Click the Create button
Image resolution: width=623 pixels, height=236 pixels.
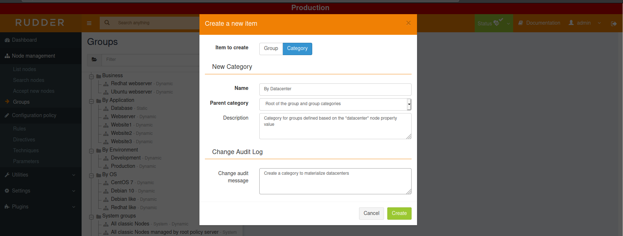399,214
